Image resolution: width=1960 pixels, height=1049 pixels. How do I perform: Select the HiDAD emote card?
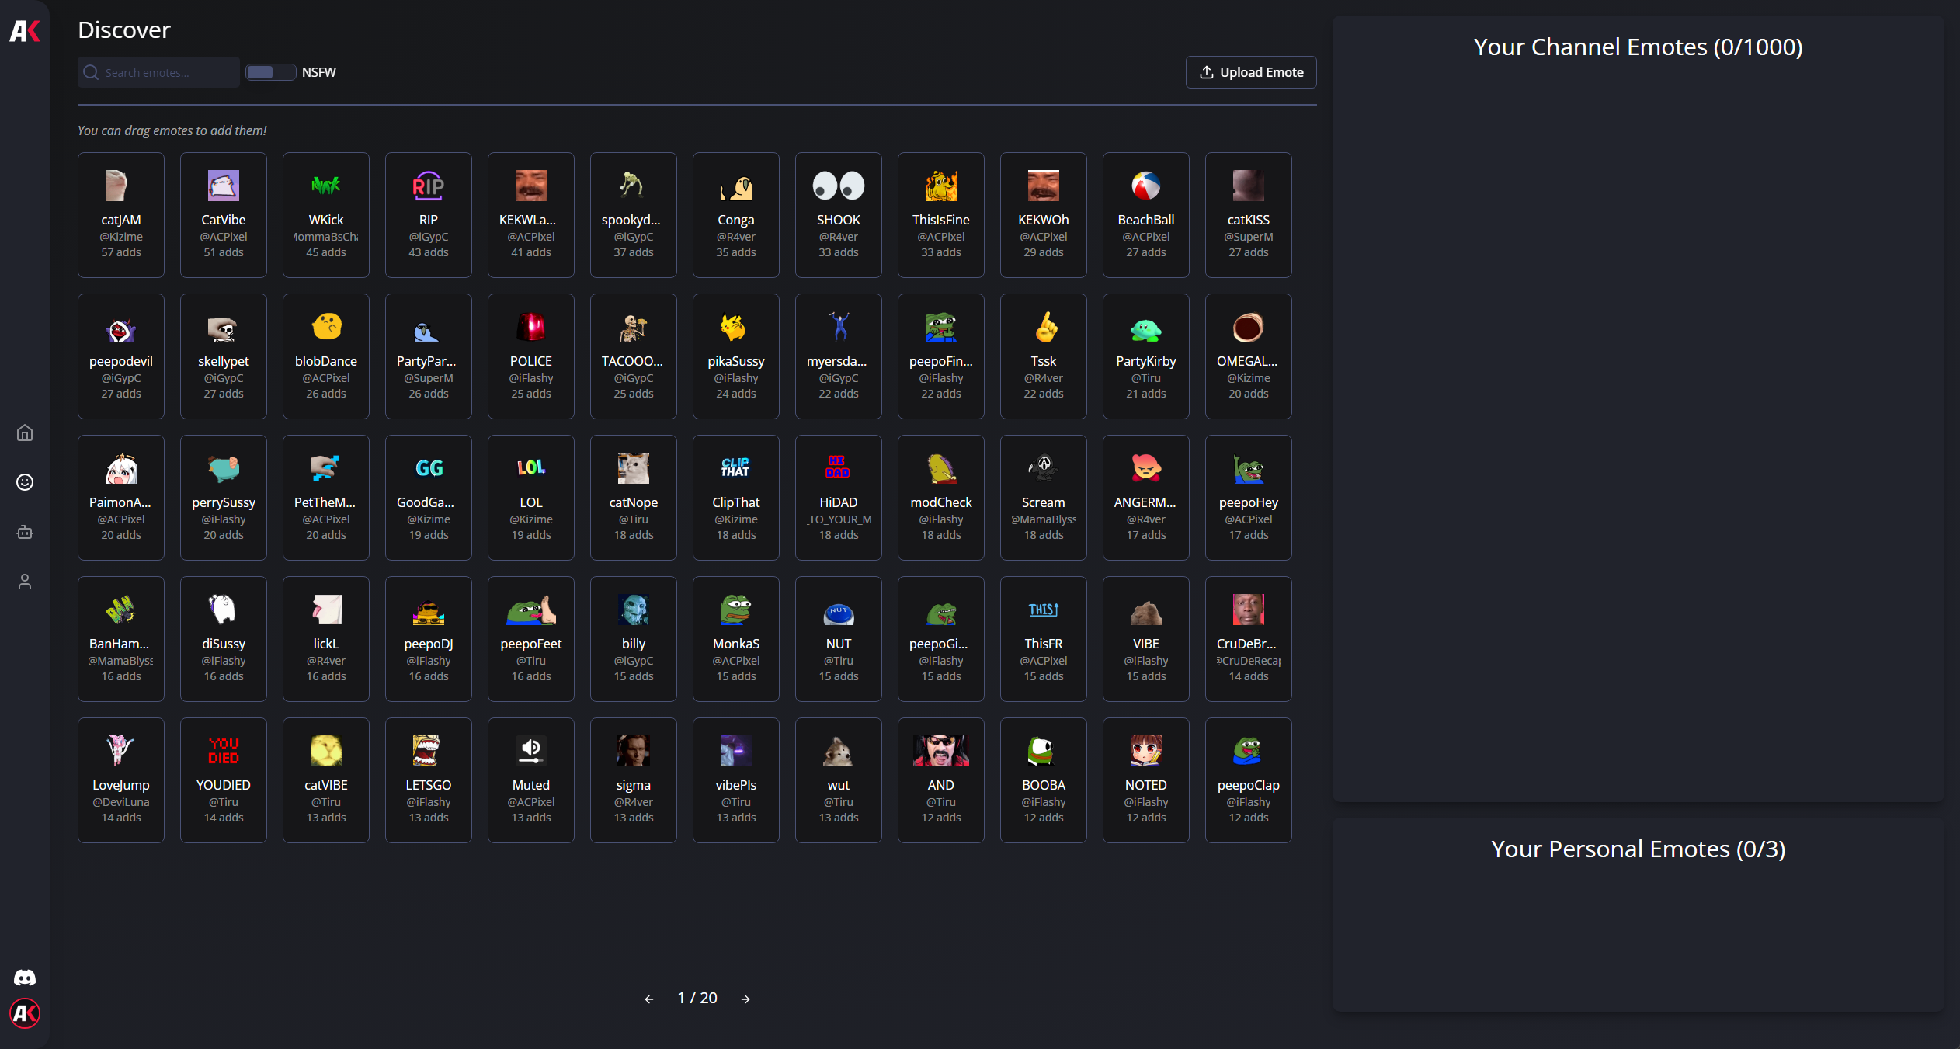(839, 498)
